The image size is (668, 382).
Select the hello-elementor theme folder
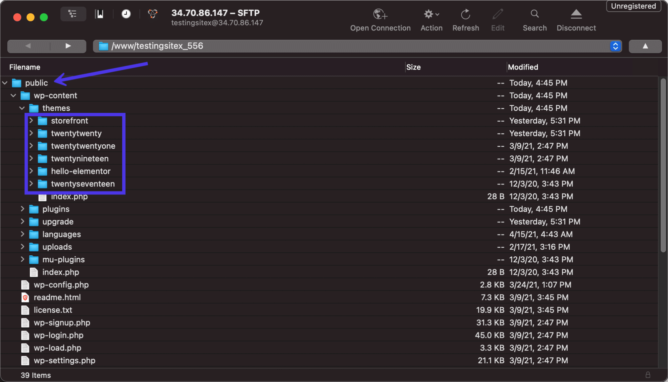coord(81,171)
